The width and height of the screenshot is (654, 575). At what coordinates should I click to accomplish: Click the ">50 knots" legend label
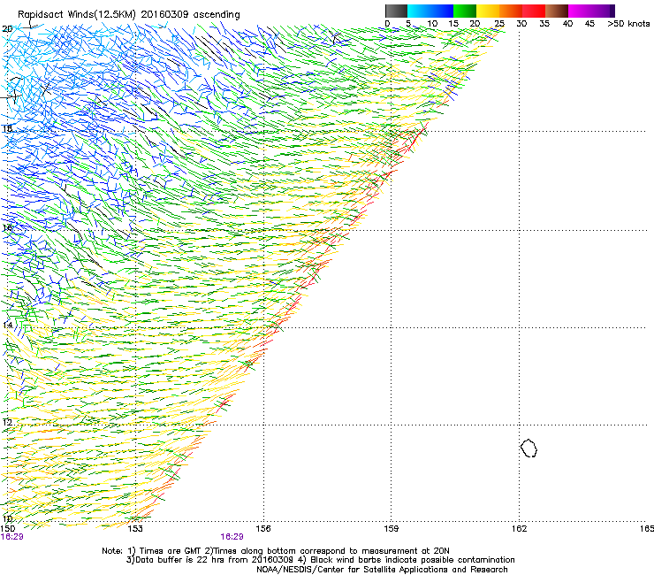click(628, 24)
